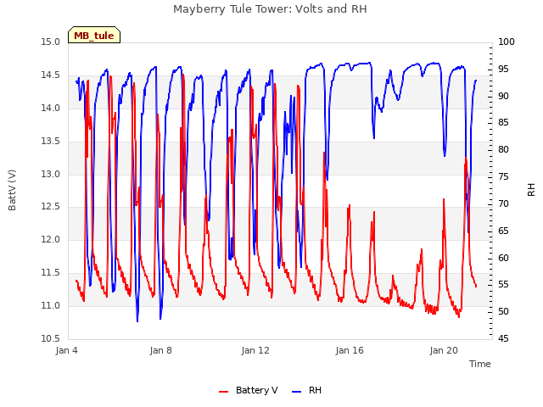
Task: Toggle the RH legend entry
Action: coord(307,390)
